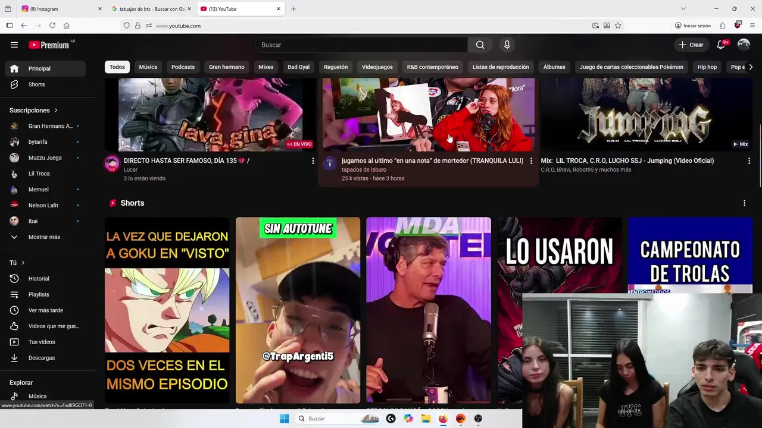Expand Mostrar más subscriptions
762x428 pixels.
(x=45, y=237)
